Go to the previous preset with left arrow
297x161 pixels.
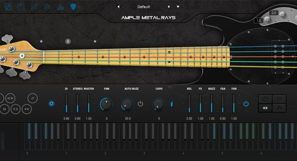click(118, 7)
